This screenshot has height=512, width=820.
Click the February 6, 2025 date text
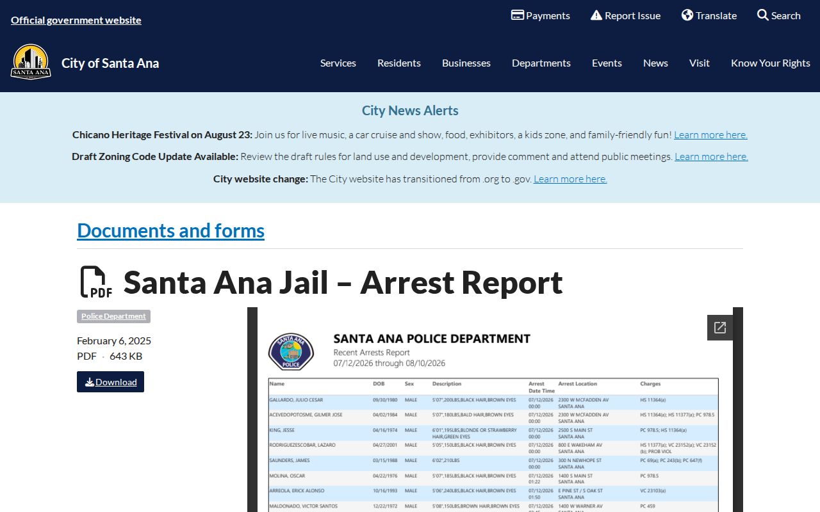[114, 340]
